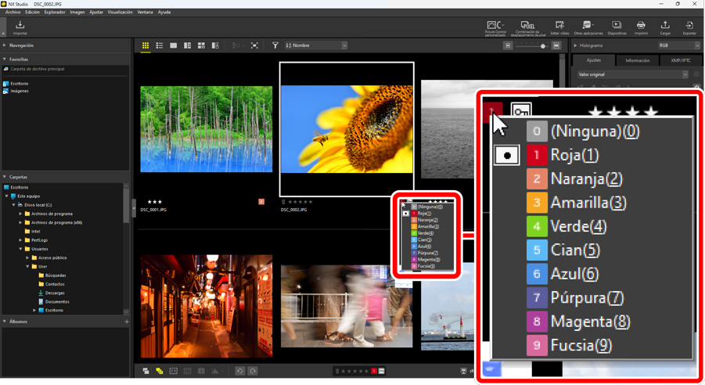Open the filter funnel icon

coord(275,46)
